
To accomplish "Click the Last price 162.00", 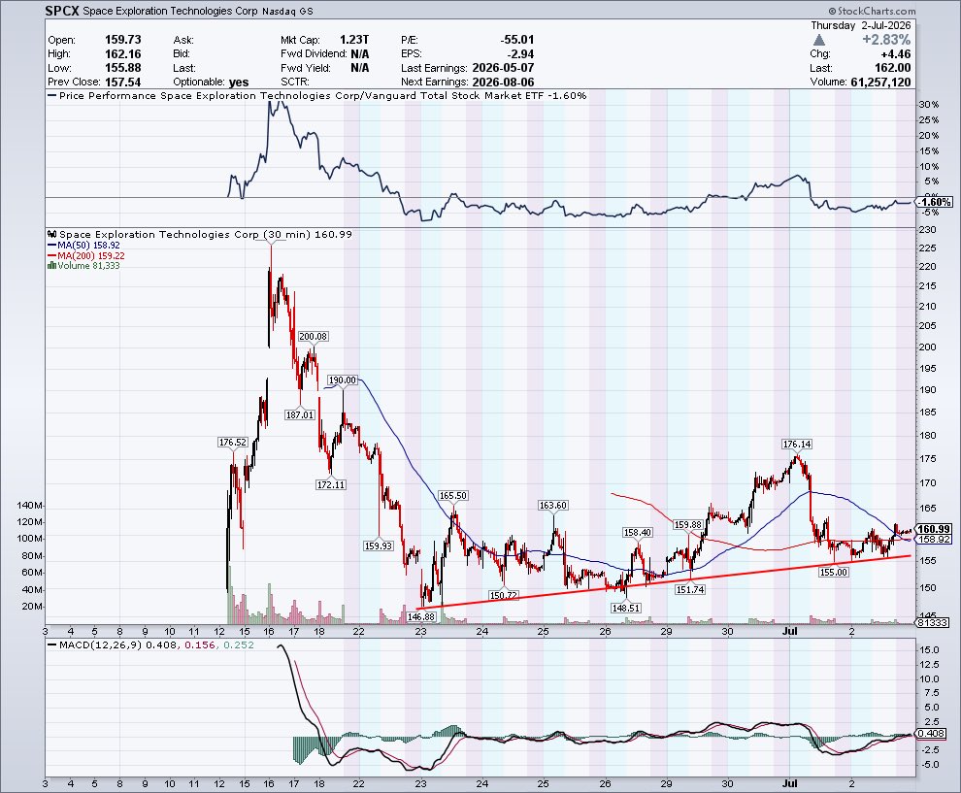I will click(x=892, y=67).
